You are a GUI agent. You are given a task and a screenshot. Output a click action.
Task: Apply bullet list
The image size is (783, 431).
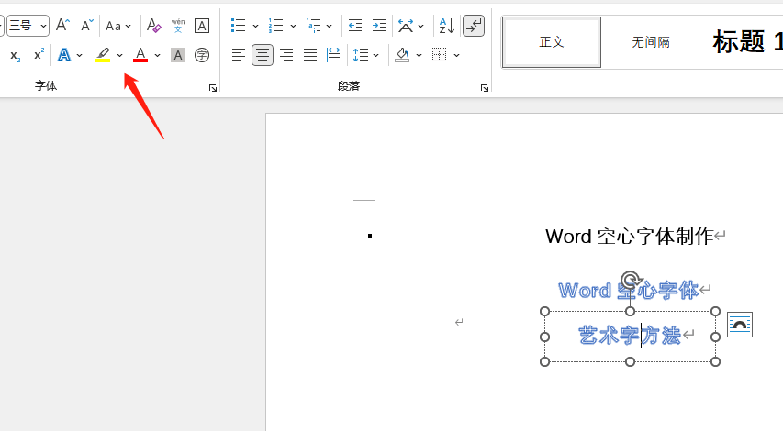click(x=238, y=26)
